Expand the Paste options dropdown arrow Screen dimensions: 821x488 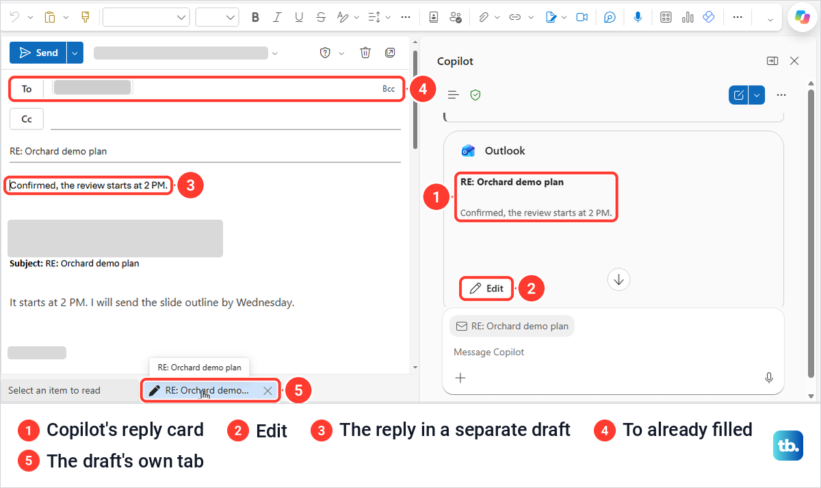coord(66,17)
